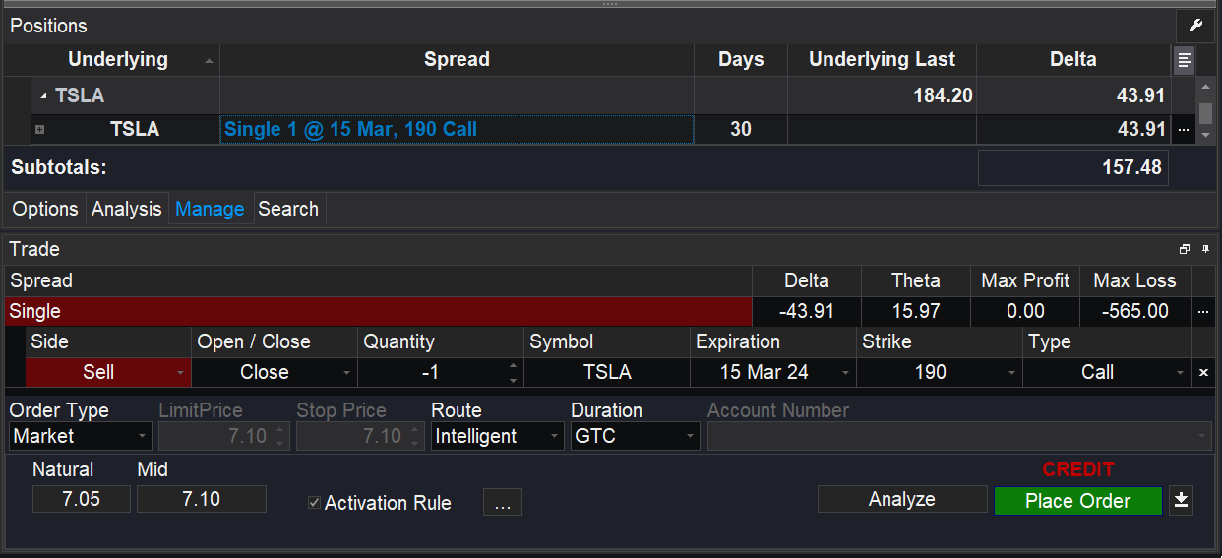Click the Symbol field showing TSLA
Viewport: 1222px width, 558px height.
(x=607, y=373)
